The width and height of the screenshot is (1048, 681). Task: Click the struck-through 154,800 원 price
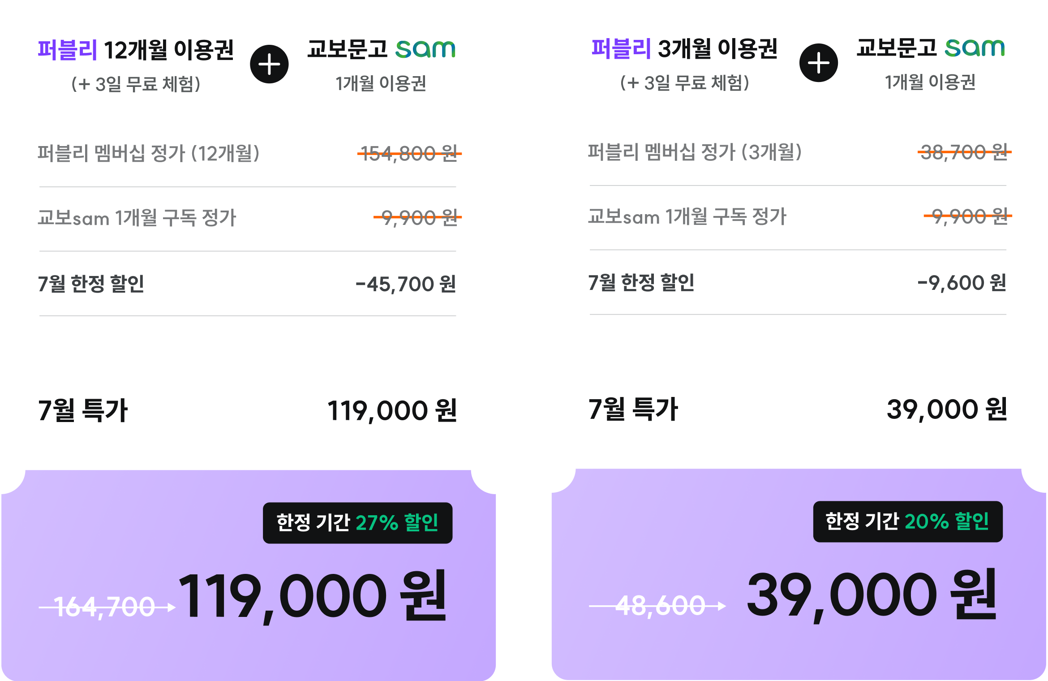click(409, 153)
